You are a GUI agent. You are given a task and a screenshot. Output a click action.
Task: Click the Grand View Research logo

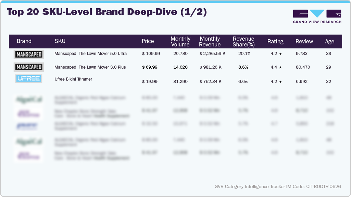[317, 16]
